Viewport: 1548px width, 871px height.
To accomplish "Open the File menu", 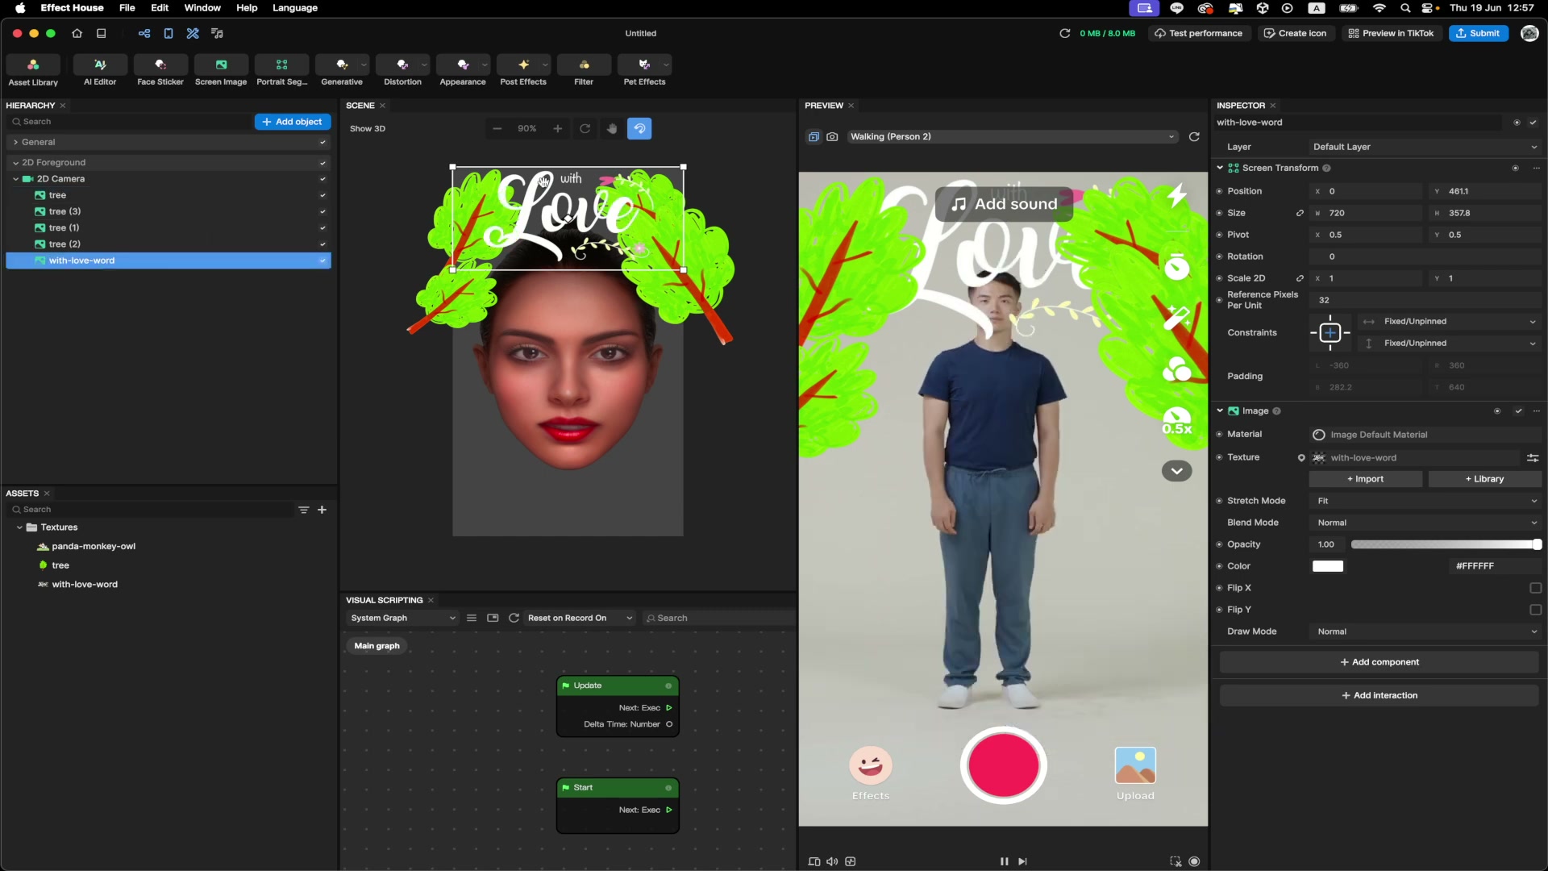I will tap(127, 8).
